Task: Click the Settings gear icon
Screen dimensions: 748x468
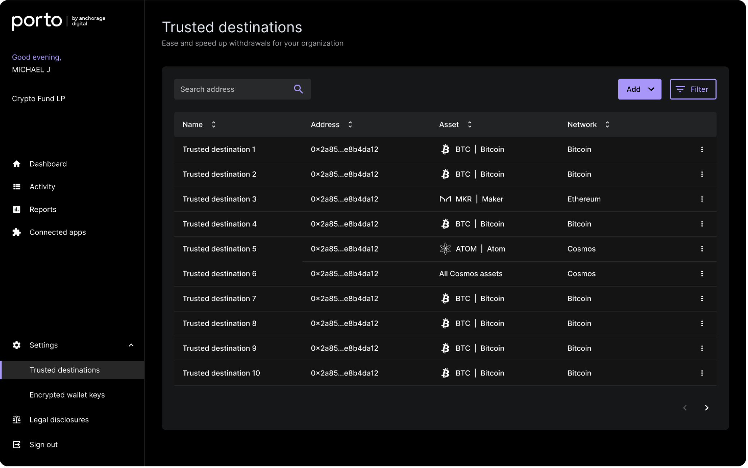Action: point(17,346)
